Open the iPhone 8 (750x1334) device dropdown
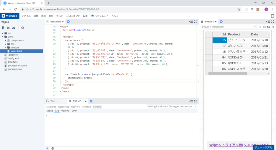Viewport: 276px width, 150px height. 229,27
